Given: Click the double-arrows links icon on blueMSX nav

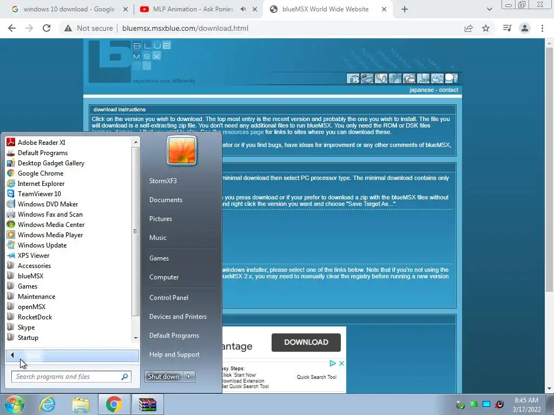Looking at the screenshot, I should (x=437, y=78).
